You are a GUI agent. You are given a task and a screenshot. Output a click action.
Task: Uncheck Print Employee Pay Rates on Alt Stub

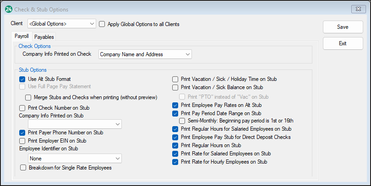point(175,105)
